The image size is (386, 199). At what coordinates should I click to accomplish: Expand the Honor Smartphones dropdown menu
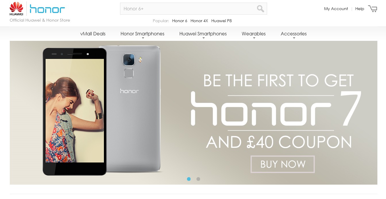pyautogui.click(x=142, y=34)
